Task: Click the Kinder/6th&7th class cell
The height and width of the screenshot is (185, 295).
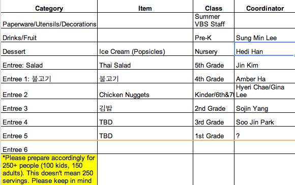Action: pos(214,91)
